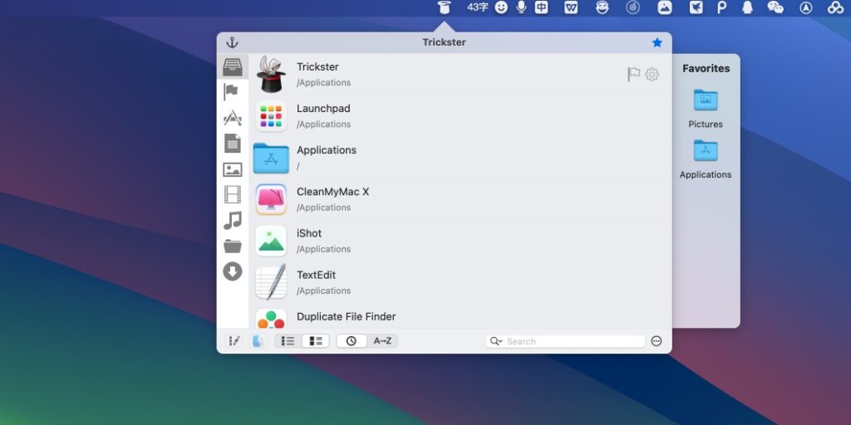851x425 pixels.
Task: Open search options magnifier dropdown
Action: 496,341
